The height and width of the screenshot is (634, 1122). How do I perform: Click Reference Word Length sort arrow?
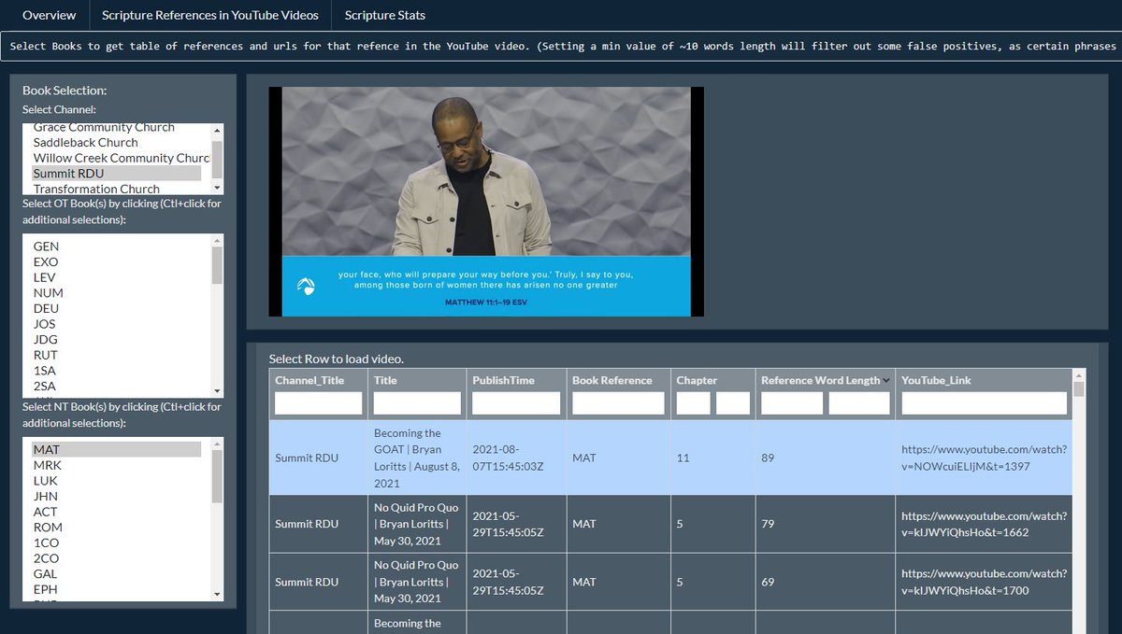(886, 380)
